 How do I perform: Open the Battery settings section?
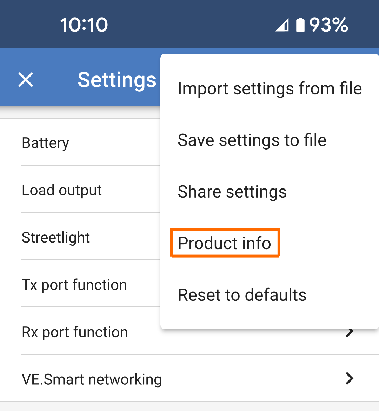point(45,142)
